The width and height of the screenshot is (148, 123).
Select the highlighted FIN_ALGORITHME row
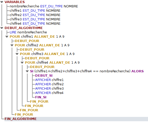coord(76,119)
